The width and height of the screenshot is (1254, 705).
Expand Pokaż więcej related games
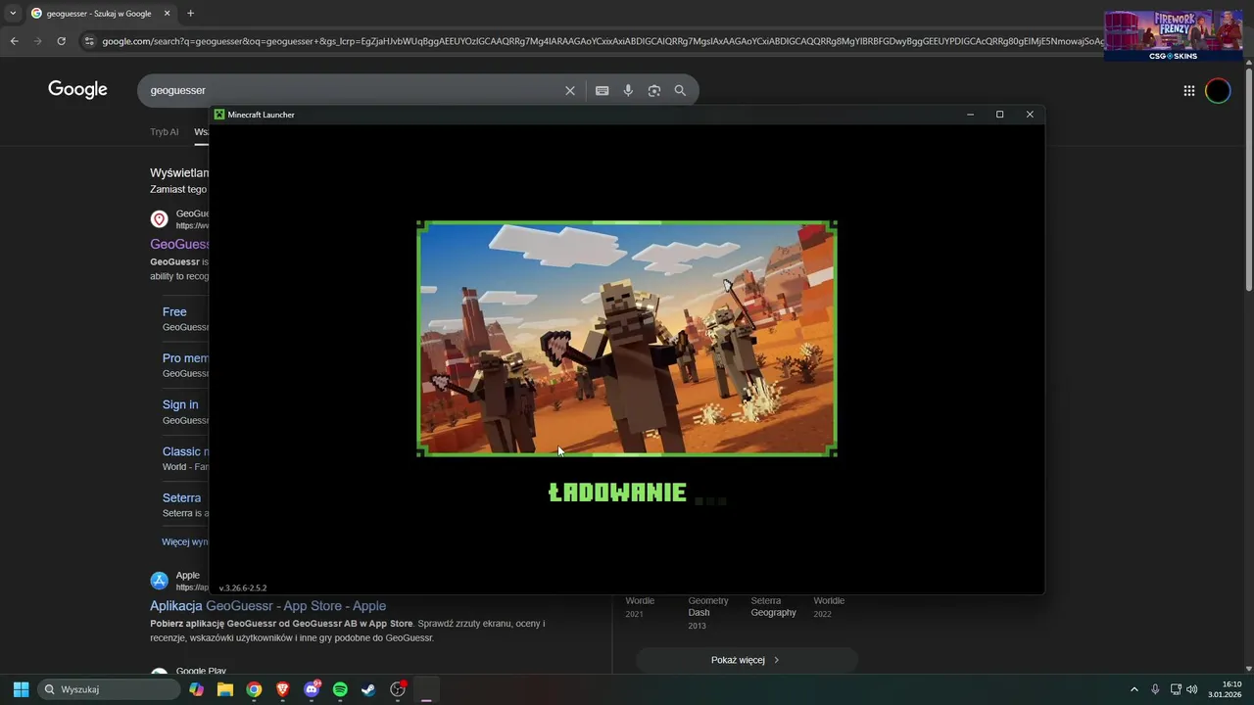tap(747, 660)
